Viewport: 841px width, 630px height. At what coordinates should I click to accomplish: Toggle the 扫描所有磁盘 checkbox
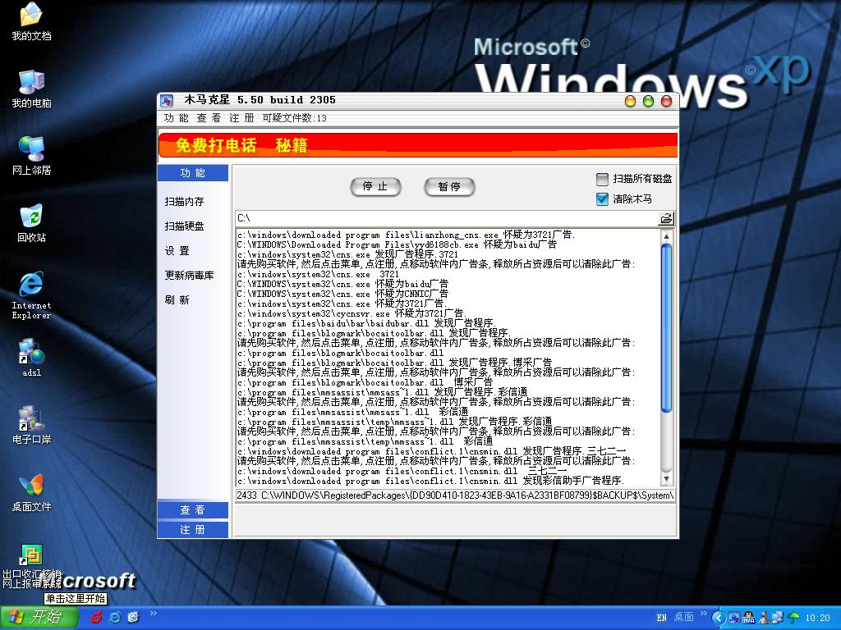602,178
